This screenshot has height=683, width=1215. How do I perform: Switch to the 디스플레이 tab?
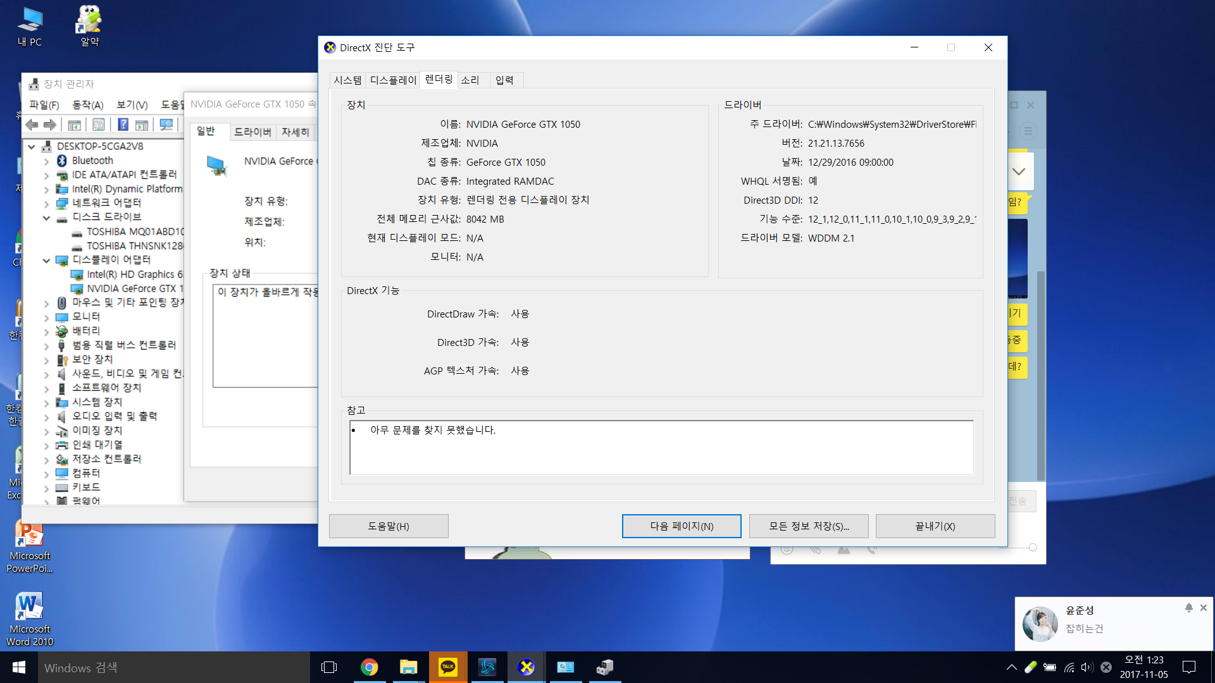coord(393,80)
